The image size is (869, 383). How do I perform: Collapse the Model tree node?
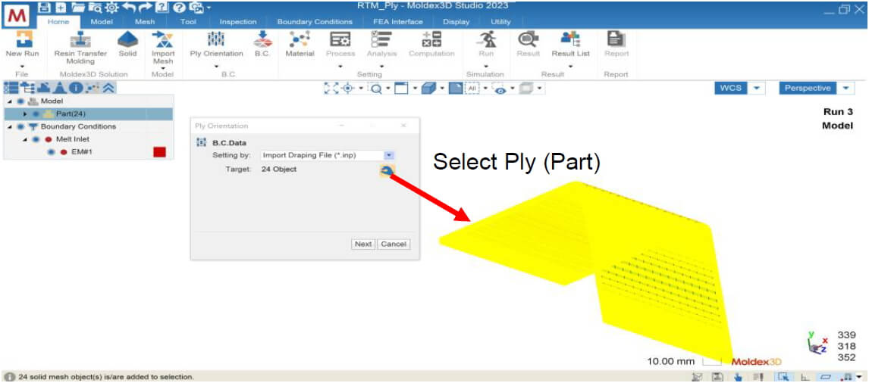pos(11,101)
